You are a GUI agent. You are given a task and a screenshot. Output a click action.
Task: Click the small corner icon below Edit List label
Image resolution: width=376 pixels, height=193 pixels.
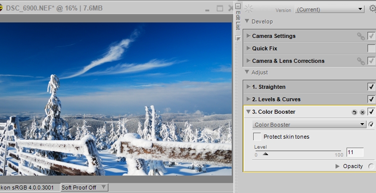point(238,38)
